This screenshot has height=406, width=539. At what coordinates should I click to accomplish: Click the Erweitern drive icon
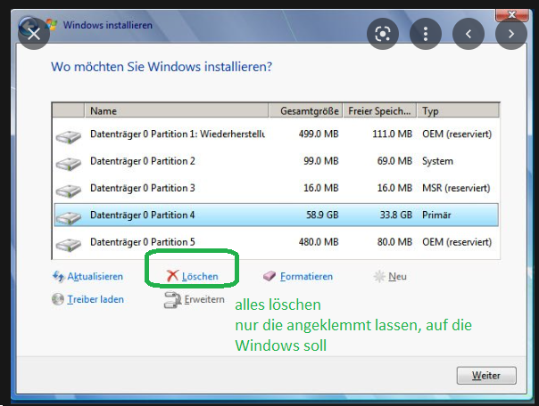(172, 300)
